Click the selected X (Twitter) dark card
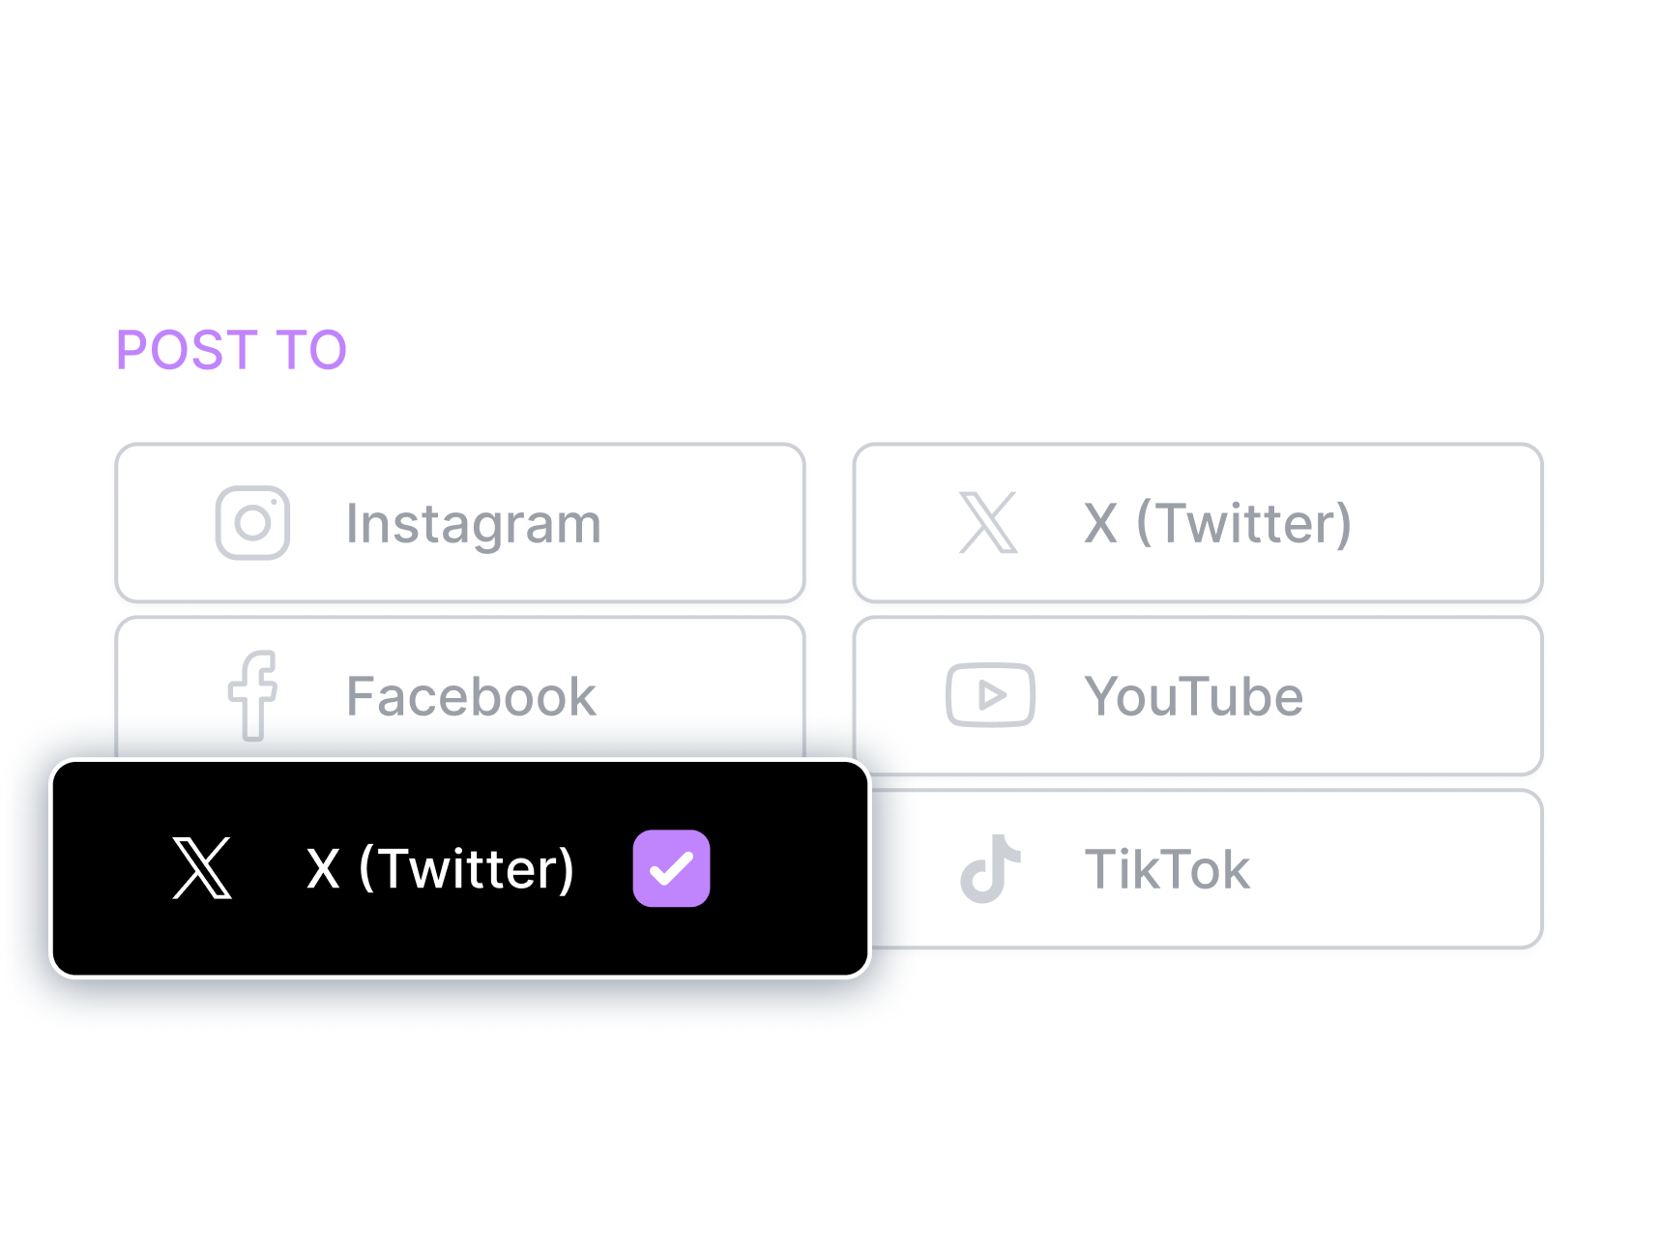The width and height of the screenshot is (1663, 1253). [x=461, y=867]
